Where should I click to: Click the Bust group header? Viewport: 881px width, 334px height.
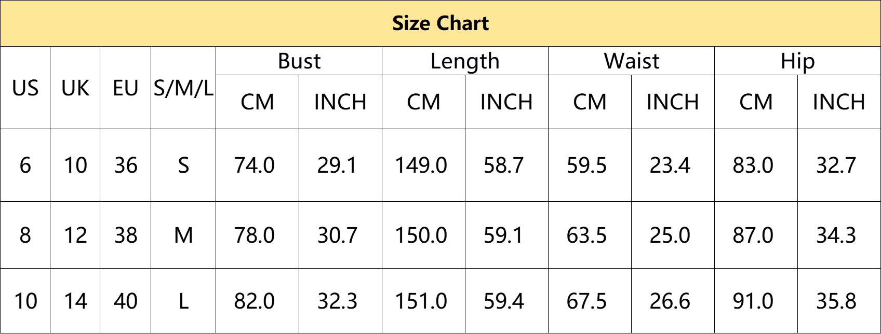pos(299,61)
